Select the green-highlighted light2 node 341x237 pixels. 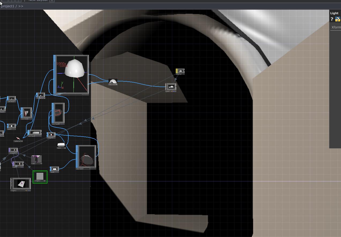coord(40,177)
